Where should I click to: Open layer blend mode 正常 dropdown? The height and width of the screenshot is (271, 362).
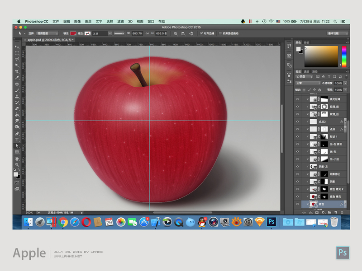pyautogui.click(x=308, y=83)
